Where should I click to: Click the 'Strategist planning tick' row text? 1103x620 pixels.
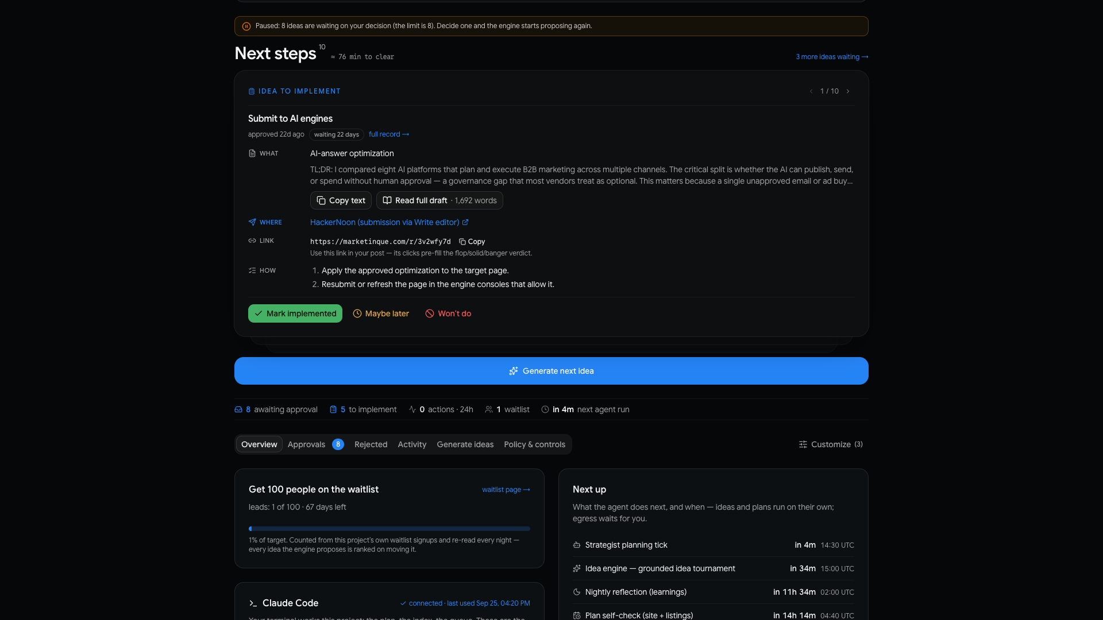[626, 545]
